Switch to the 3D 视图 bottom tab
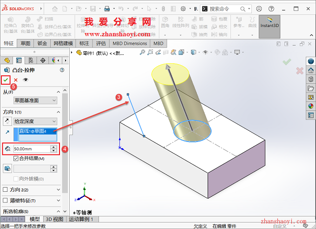 coord(54,219)
